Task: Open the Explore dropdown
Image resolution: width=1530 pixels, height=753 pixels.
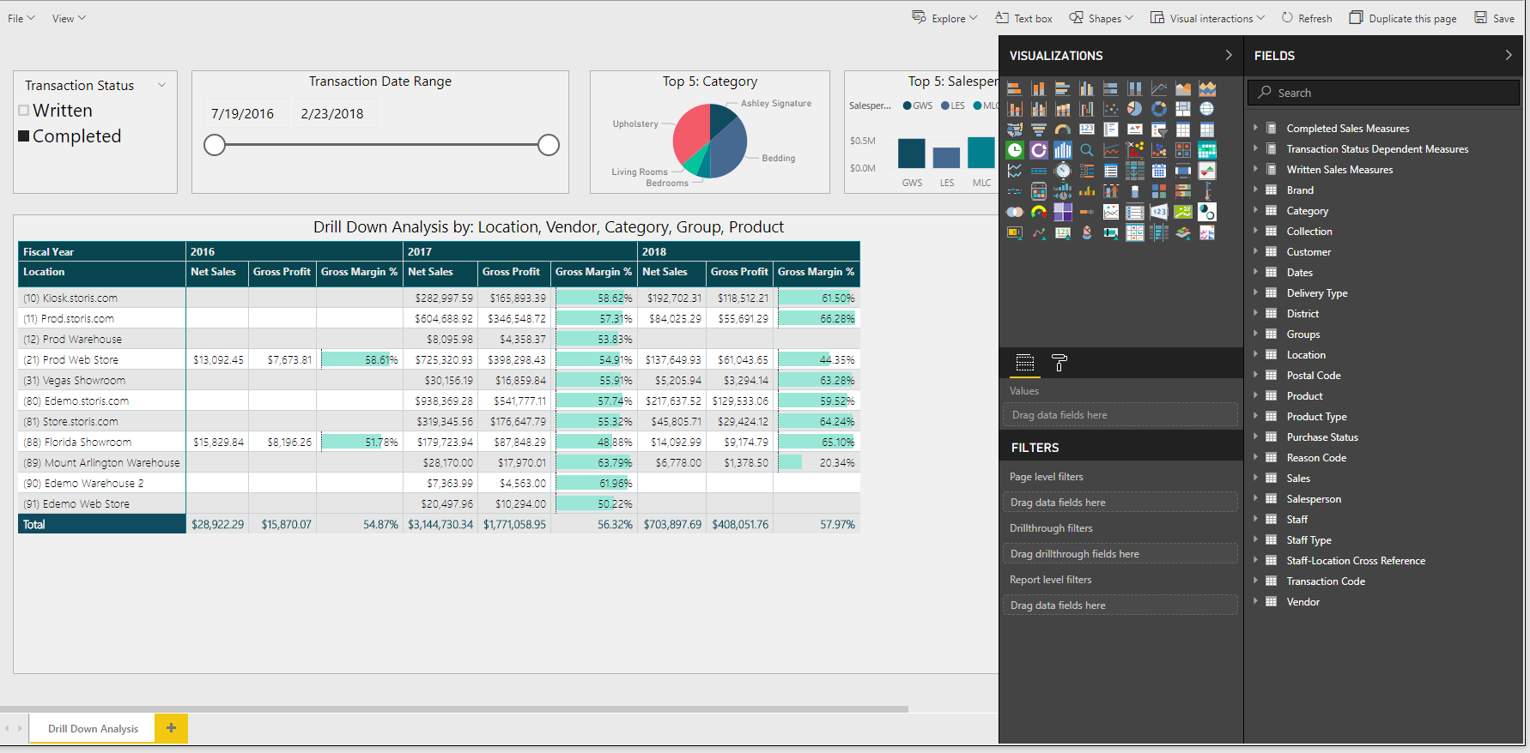Action: tap(944, 18)
